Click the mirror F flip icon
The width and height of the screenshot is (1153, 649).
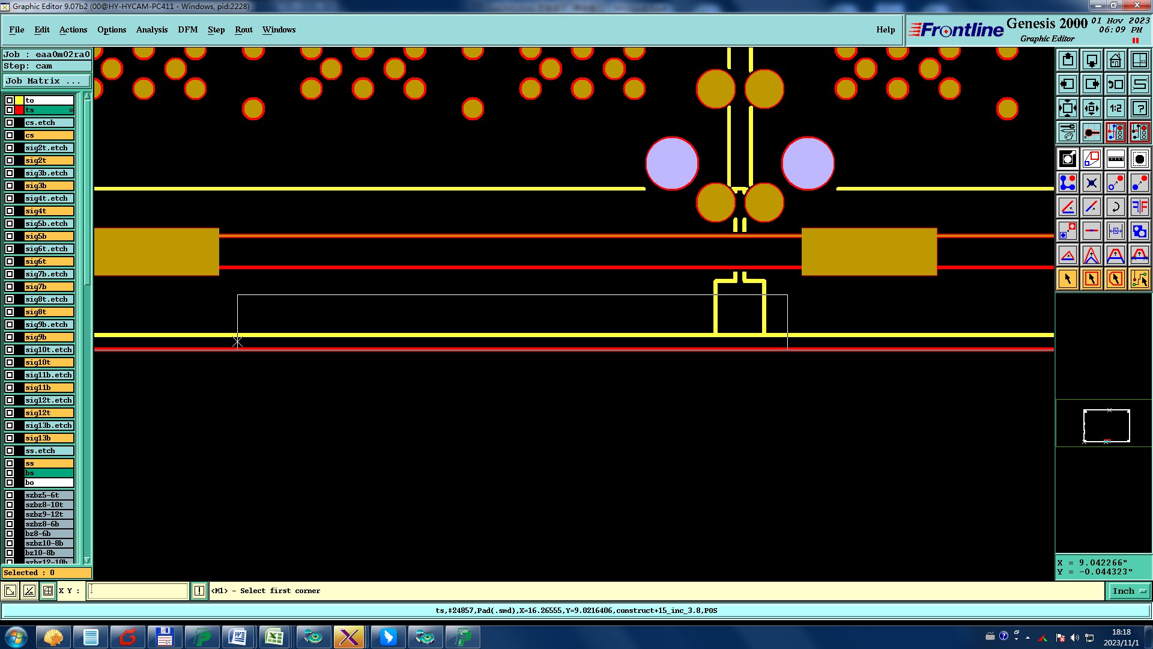click(1139, 207)
